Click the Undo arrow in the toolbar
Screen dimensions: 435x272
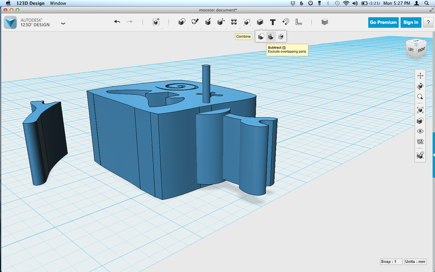pyautogui.click(x=117, y=22)
